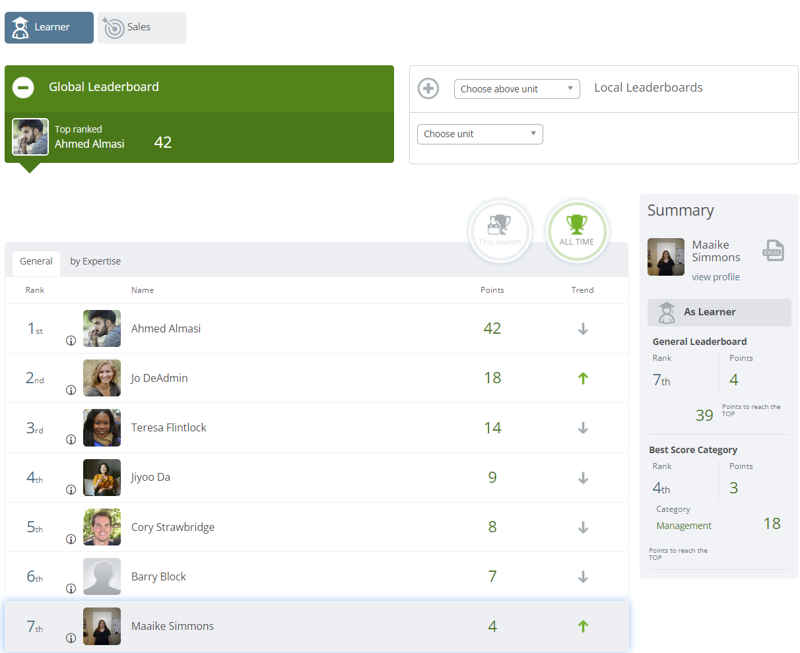Click Jiyoo Da's avatar thumbnail
The height and width of the screenshot is (653, 800).
coord(102,477)
